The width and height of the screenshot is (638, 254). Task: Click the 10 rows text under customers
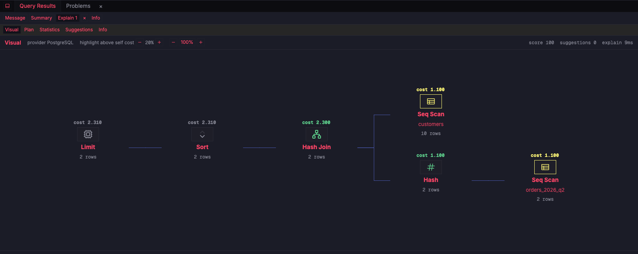(431, 133)
